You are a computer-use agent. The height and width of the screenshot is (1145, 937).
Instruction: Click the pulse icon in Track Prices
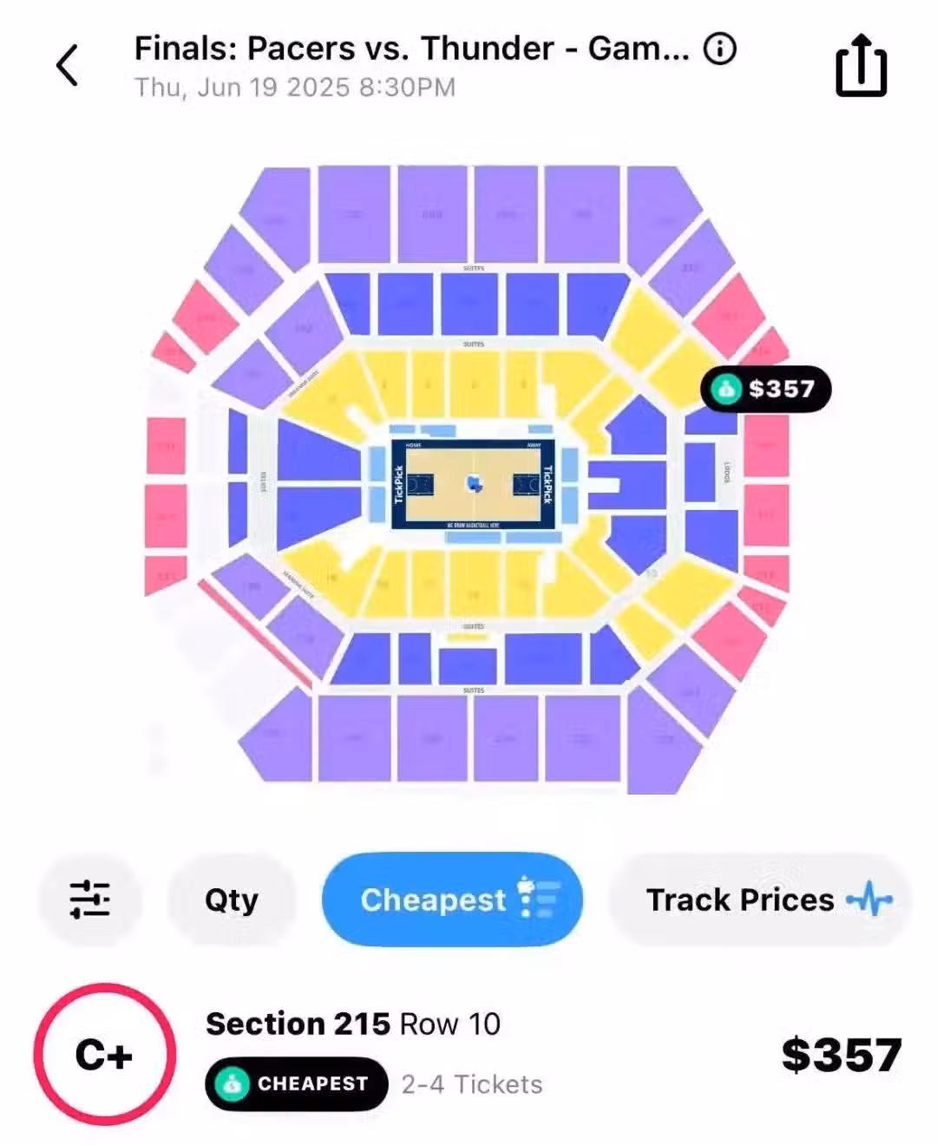click(x=869, y=900)
